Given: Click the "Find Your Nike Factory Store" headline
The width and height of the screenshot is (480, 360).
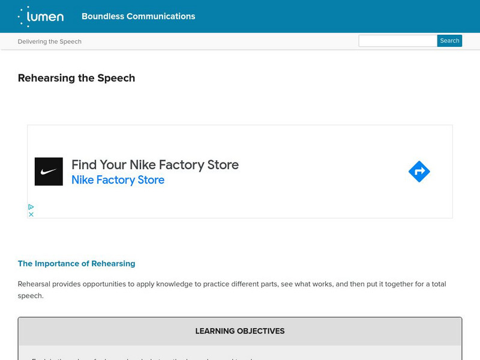Looking at the screenshot, I should (155, 164).
